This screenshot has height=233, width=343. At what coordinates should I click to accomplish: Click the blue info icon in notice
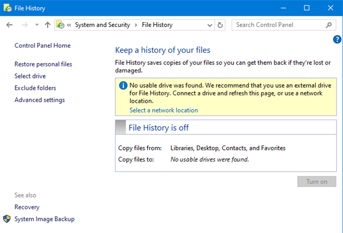pyautogui.click(x=123, y=86)
